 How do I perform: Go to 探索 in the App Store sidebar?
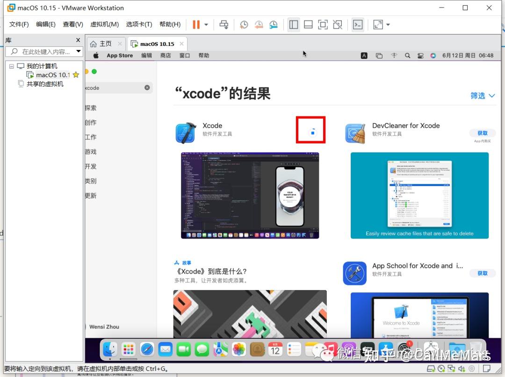coord(91,108)
